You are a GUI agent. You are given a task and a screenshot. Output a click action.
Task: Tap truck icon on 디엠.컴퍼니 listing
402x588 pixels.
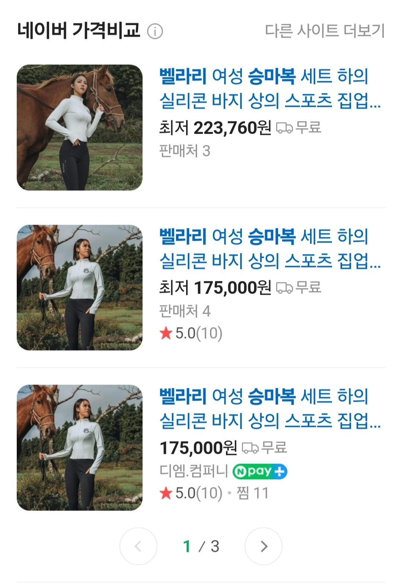tap(250, 448)
